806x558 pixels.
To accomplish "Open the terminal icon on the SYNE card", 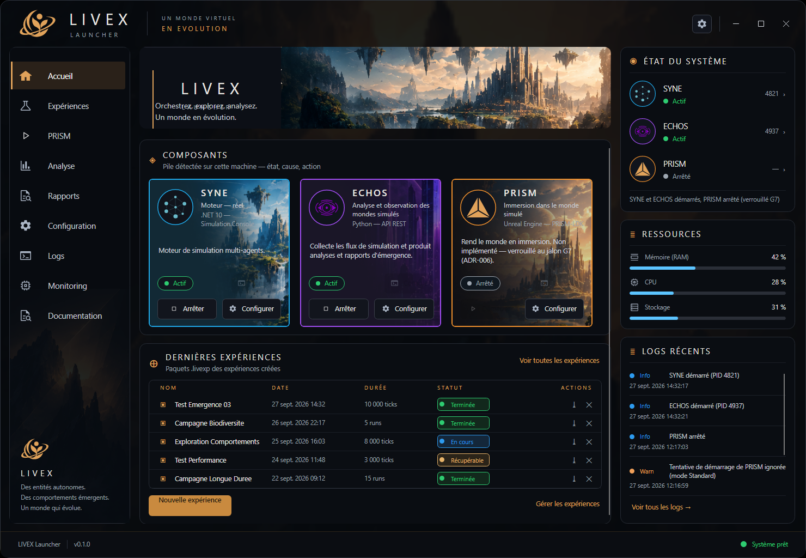I will (241, 283).
